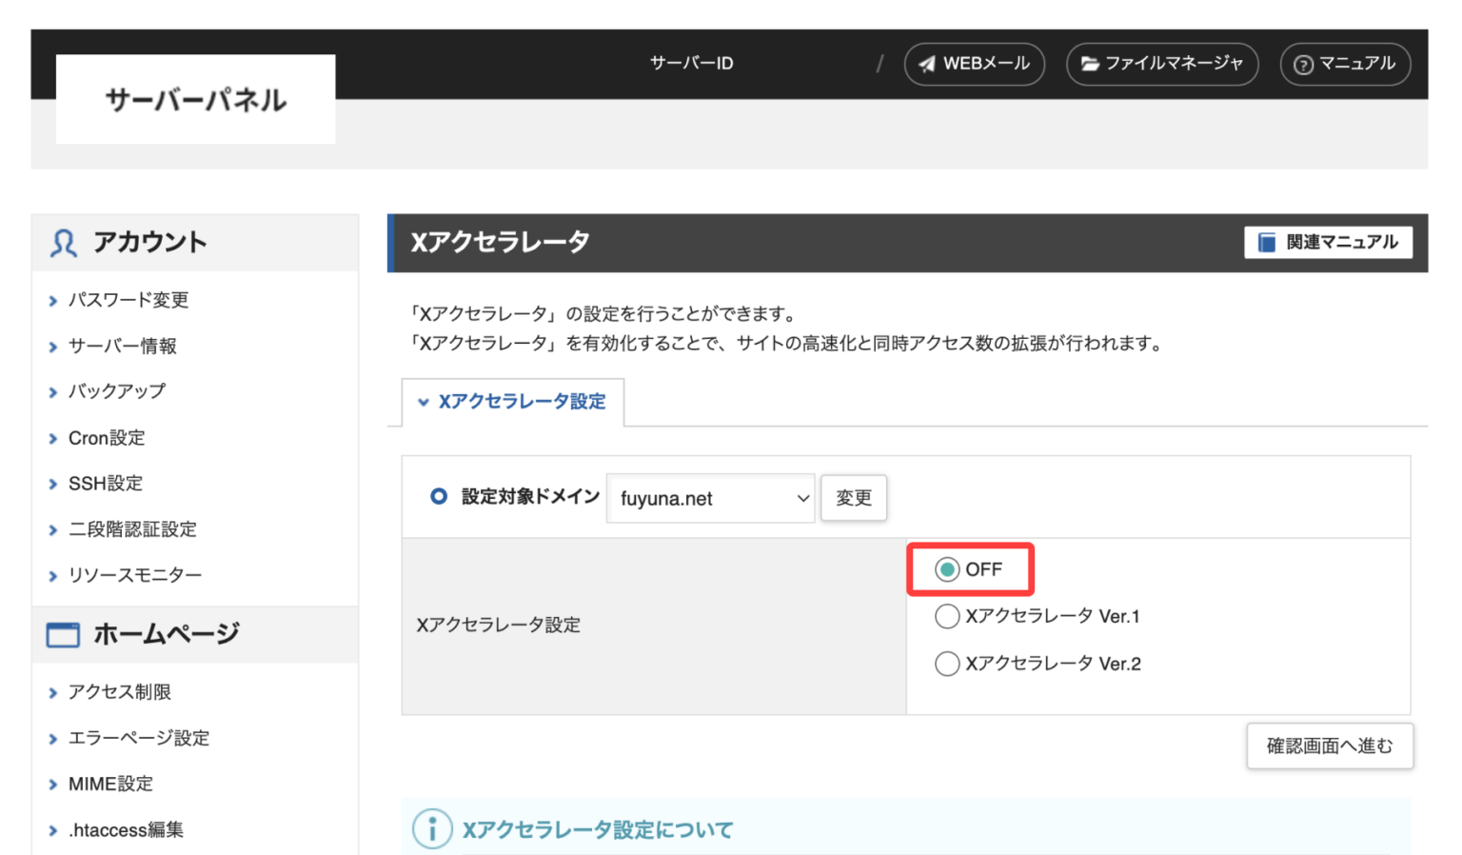Click the マニュアル question mark icon
The width and height of the screenshot is (1462, 855).
(x=1303, y=65)
